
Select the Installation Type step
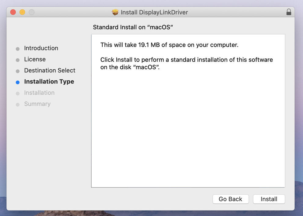click(x=49, y=82)
